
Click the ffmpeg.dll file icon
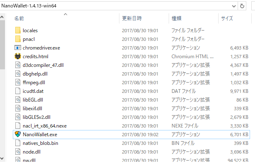coord(17,82)
